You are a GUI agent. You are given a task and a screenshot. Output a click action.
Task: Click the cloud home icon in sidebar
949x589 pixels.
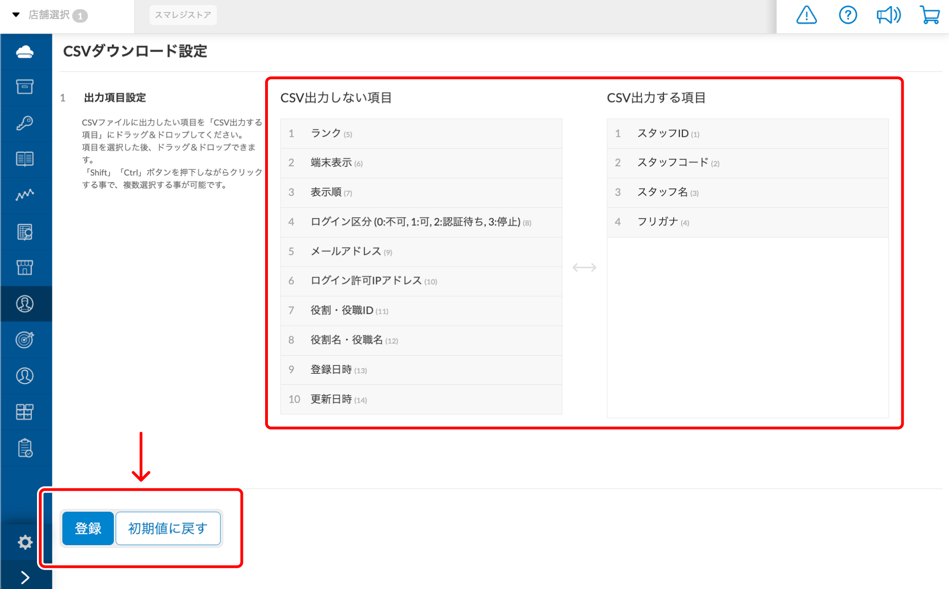point(25,51)
